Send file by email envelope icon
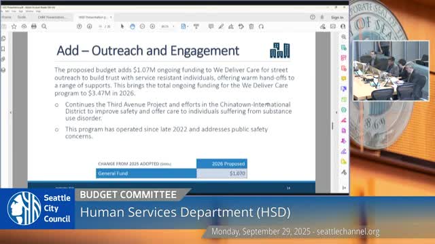Screen dimensions: 435x244 (333, 26)
